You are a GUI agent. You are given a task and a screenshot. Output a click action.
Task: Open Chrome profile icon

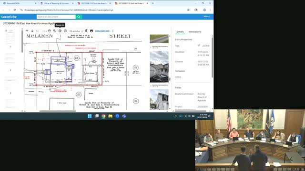[204, 10]
